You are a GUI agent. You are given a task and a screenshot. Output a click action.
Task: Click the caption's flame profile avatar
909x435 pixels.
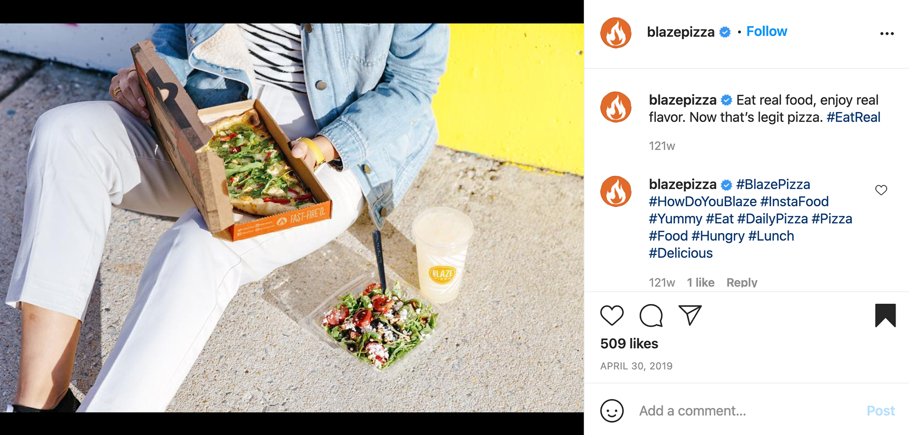pyautogui.click(x=615, y=107)
